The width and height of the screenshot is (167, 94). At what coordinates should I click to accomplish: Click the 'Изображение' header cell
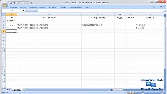pyautogui.click(x=98, y=20)
